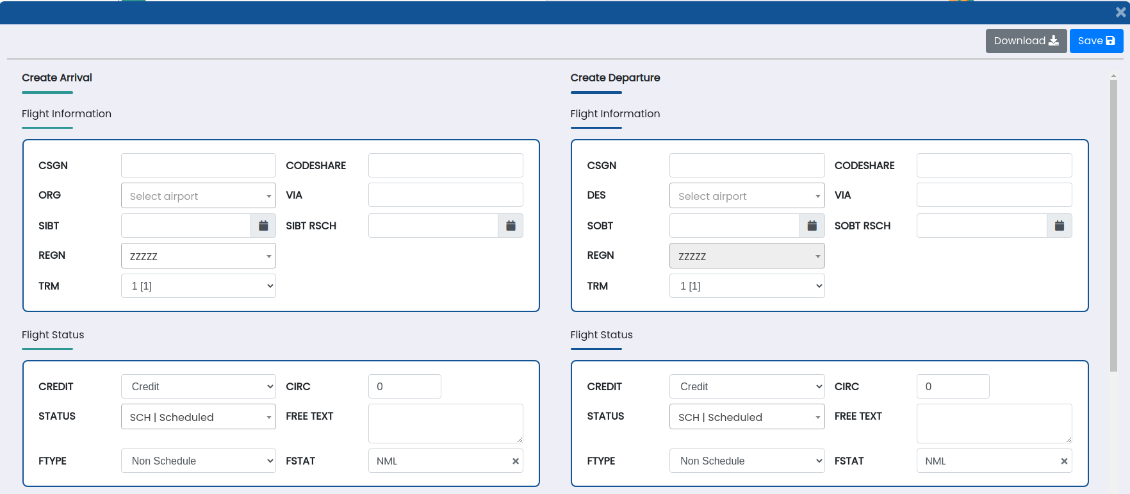1130x494 pixels.
Task: Open the departure SOBT calendar picker
Action: coord(812,226)
